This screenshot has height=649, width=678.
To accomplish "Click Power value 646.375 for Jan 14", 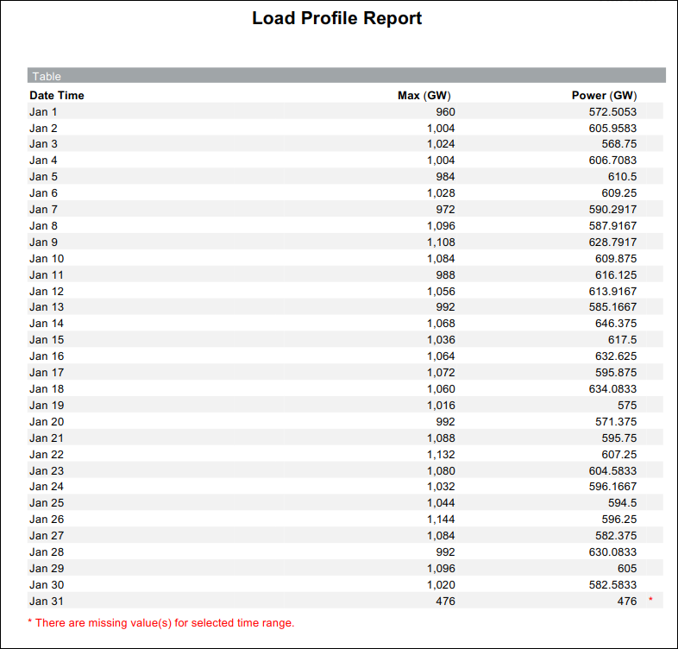I will point(614,324).
